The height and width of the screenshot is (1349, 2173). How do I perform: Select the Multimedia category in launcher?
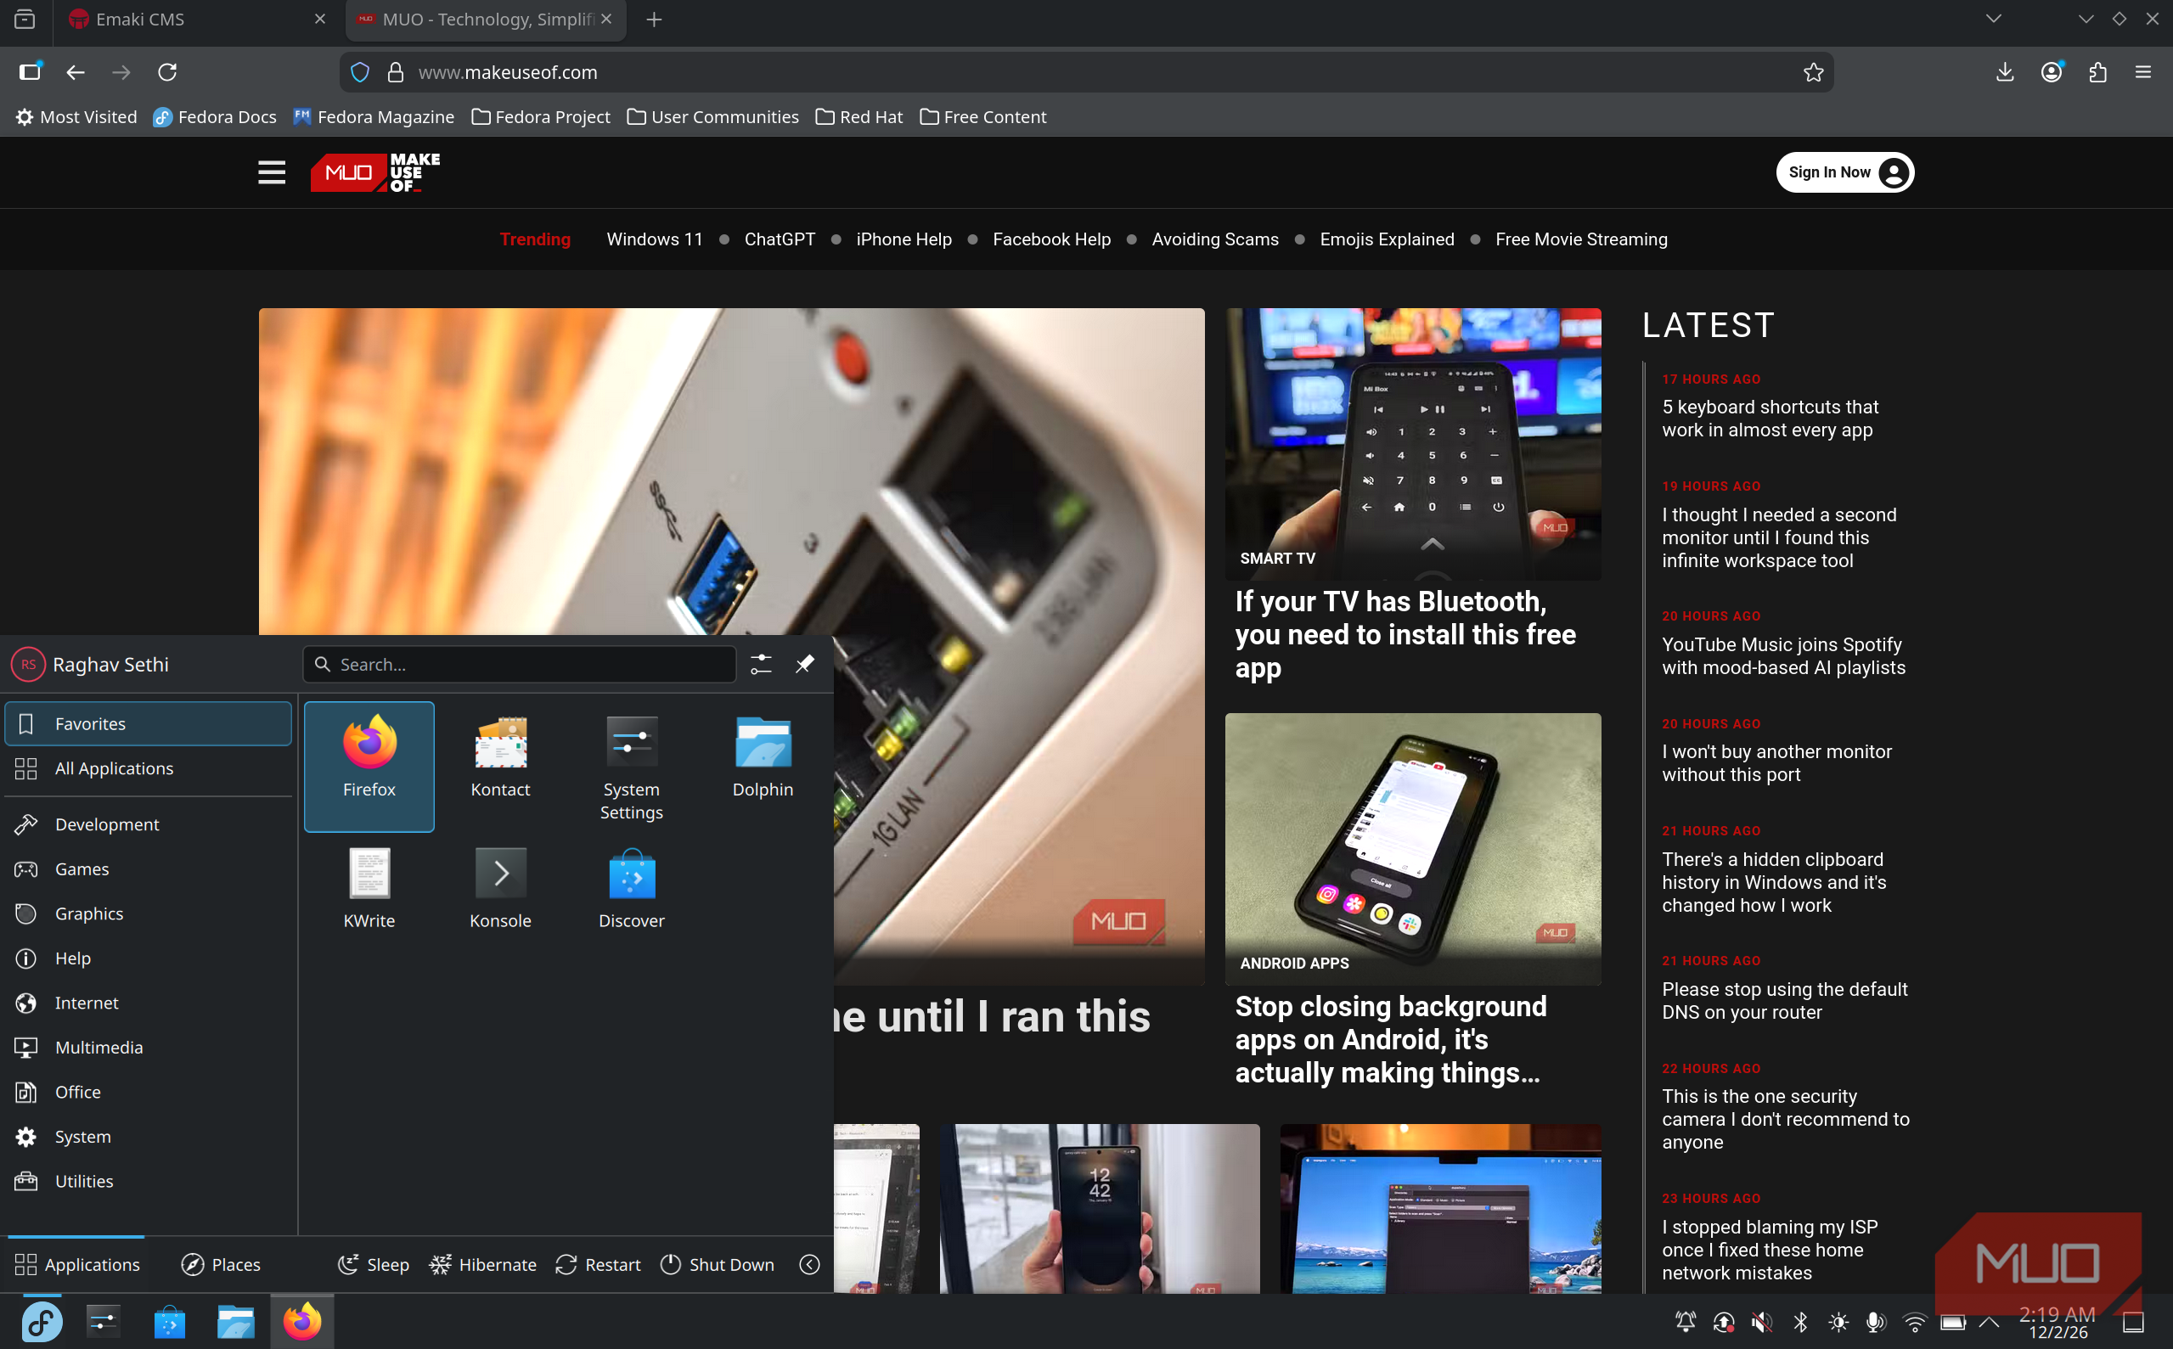tap(148, 1048)
